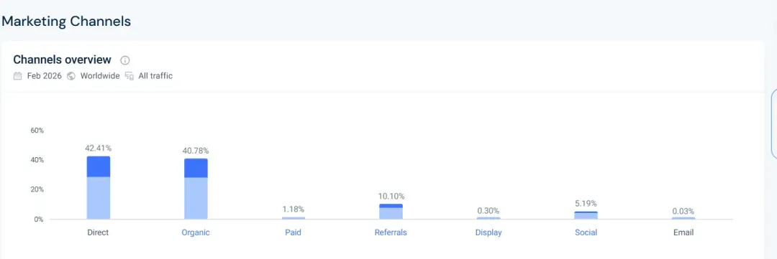
Task: Click the Paid bar in the chart
Action: [294, 218]
